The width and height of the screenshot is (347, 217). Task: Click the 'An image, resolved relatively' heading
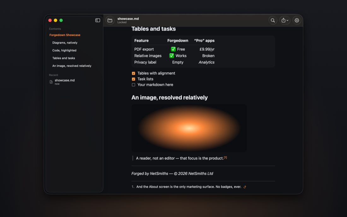[x=169, y=98]
